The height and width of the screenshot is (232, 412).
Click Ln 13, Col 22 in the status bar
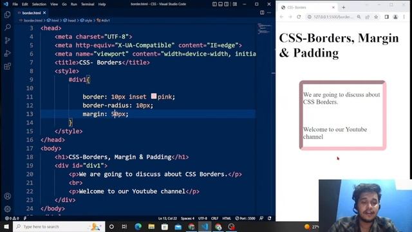[167, 218]
